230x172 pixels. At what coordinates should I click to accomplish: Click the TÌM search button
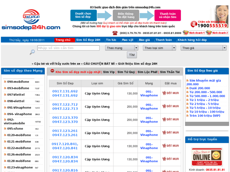click(x=132, y=55)
